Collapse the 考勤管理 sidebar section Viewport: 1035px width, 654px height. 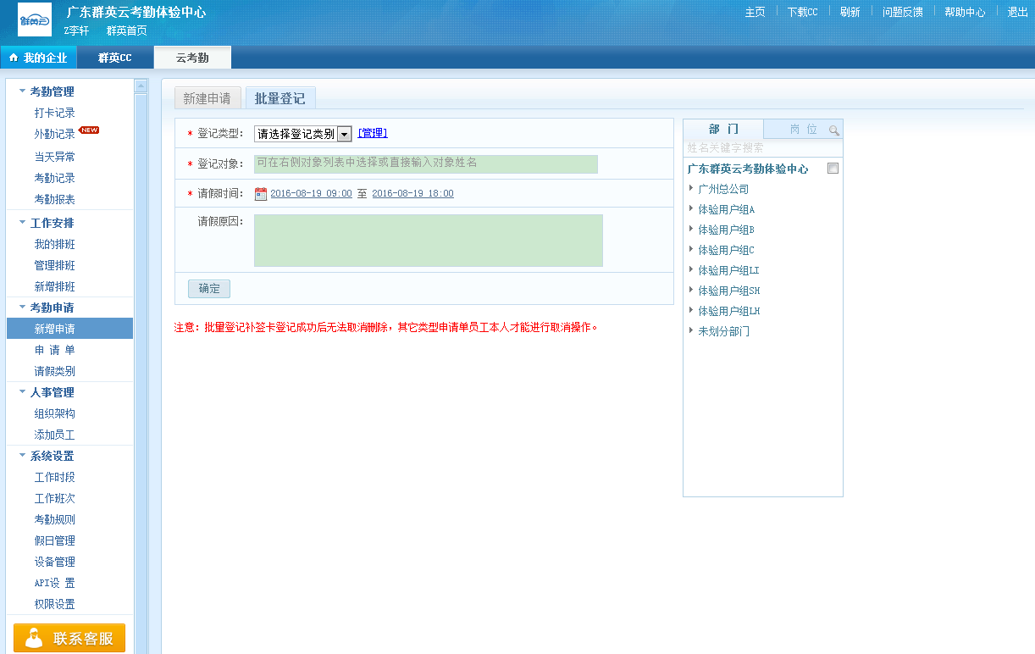tap(23, 91)
